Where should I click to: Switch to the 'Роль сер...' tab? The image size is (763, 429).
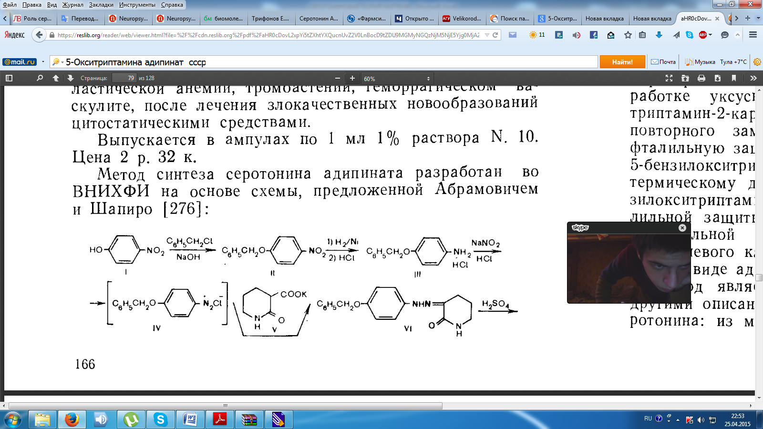[x=33, y=19]
